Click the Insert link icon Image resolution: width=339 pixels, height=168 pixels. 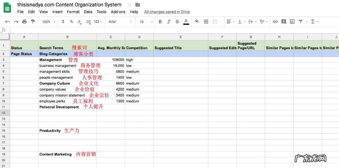(275, 21)
